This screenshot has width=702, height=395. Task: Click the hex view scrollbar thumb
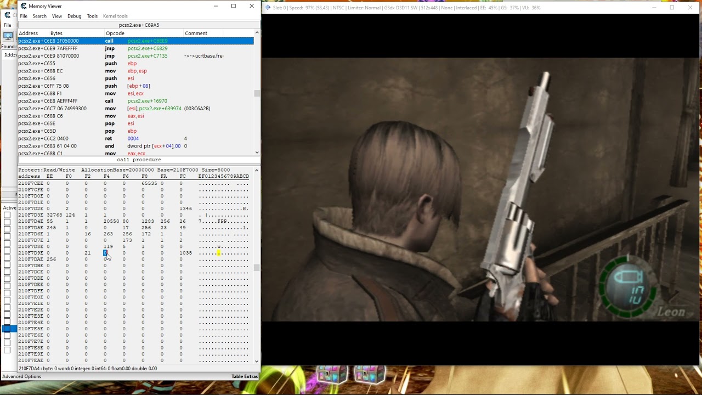tap(257, 268)
